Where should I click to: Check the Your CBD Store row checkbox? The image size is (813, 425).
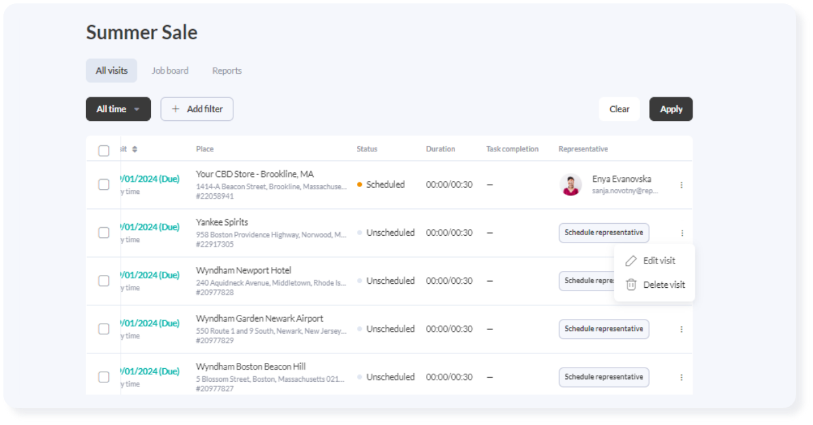pyautogui.click(x=103, y=184)
